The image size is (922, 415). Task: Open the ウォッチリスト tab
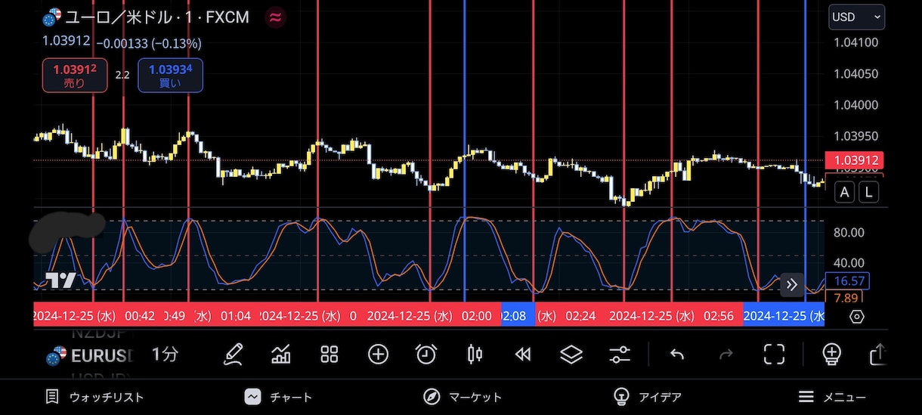pyautogui.click(x=94, y=397)
